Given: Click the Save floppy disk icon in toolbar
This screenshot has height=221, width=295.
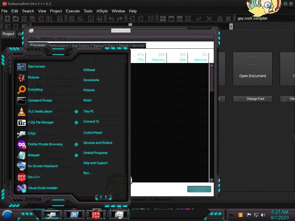Looking at the screenshot, I should 24,18.
